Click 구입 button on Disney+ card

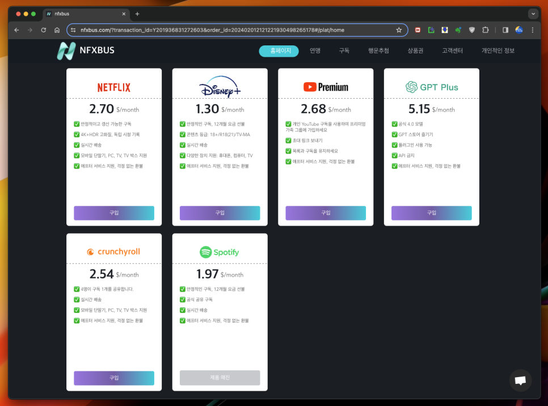(x=220, y=213)
